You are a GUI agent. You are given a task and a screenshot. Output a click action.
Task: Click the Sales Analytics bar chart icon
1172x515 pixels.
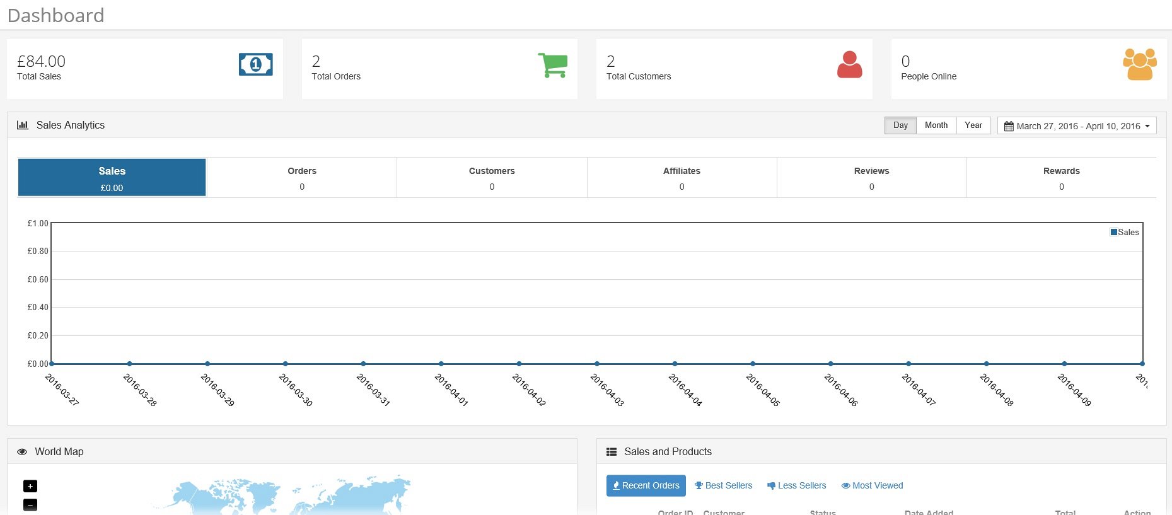coord(23,125)
